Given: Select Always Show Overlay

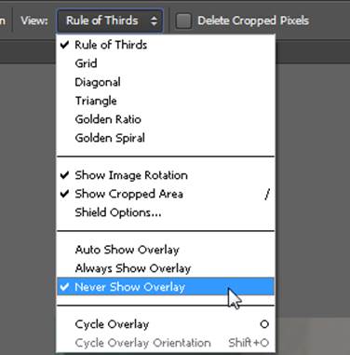Looking at the screenshot, I should 166,268.
